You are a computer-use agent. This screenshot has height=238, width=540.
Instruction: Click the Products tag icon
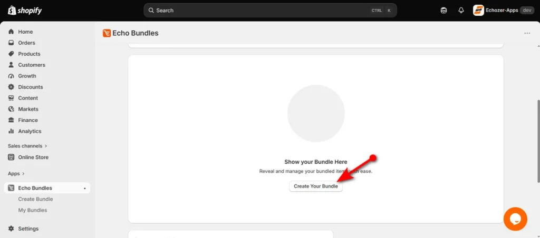11,54
